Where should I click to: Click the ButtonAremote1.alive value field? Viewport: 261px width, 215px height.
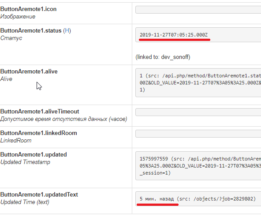click(x=198, y=83)
